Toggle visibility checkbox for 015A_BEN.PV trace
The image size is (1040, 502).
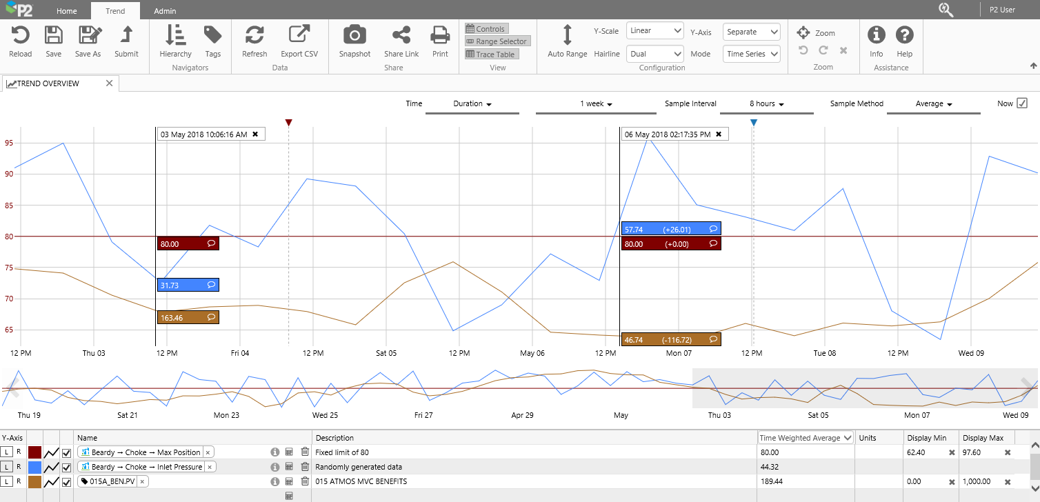point(67,482)
